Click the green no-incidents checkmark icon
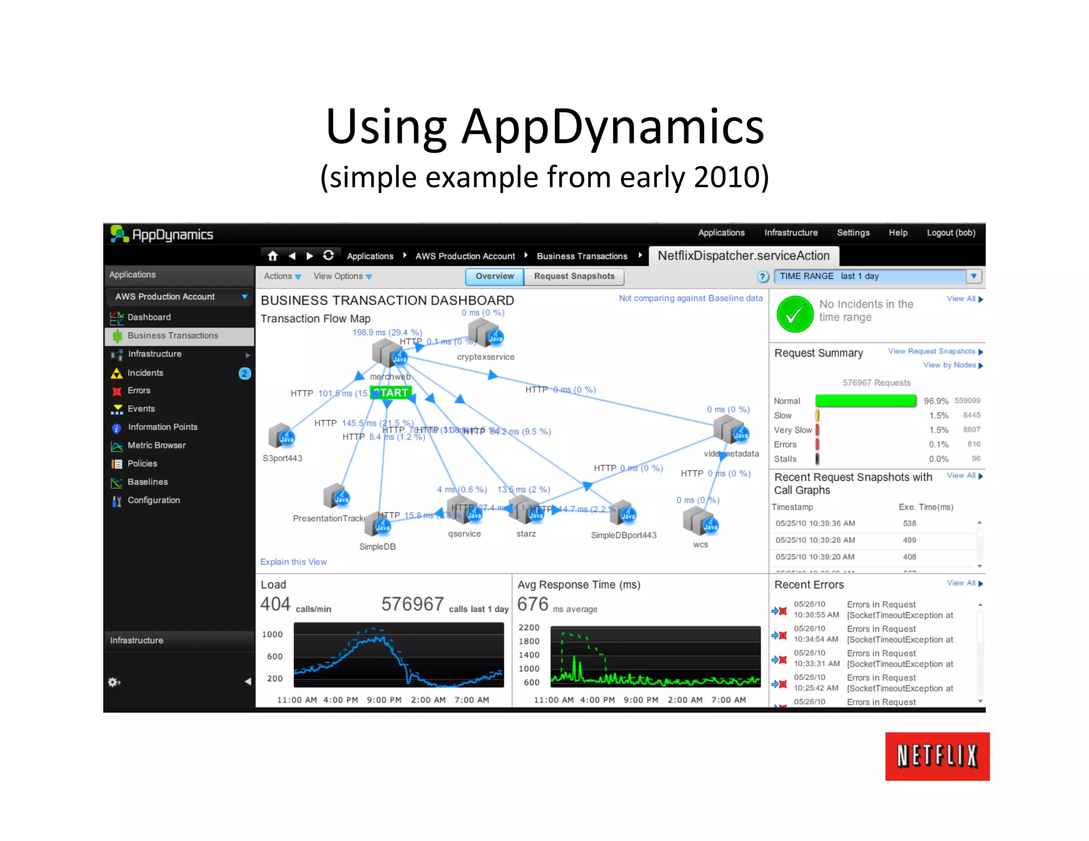This screenshot has height=841, width=1089. tap(795, 314)
